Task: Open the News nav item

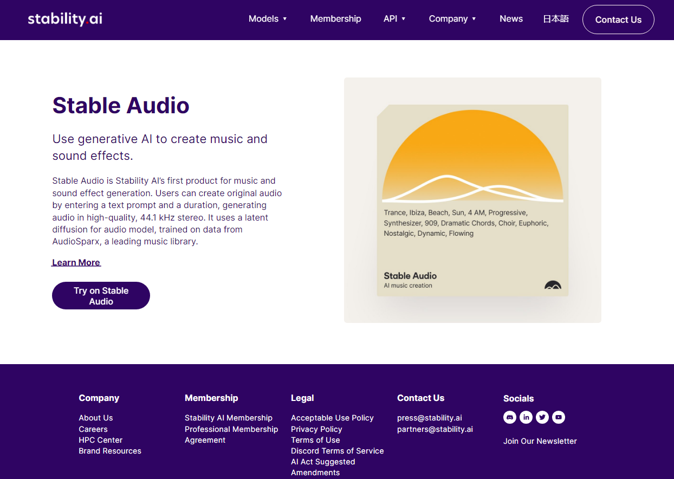Action: tap(511, 18)
